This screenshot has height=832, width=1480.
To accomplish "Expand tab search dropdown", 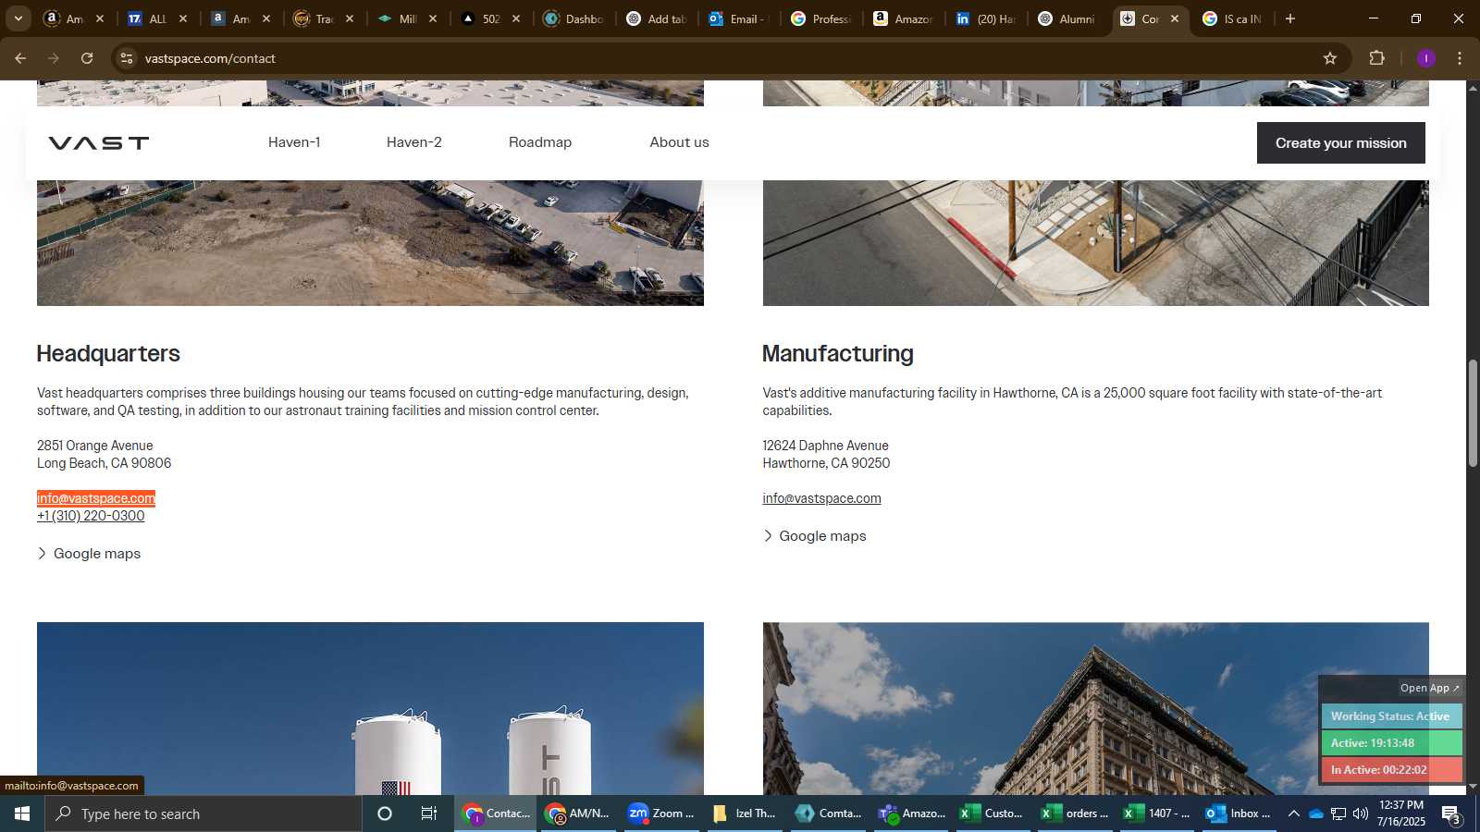I will pyautogui.click(x=18, y=18).
